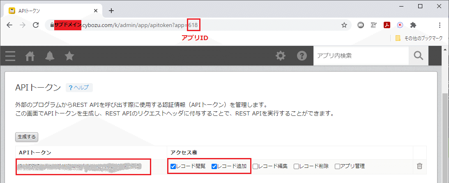Uncheck the レコード閲覧 checkbox
This screenshot has width=449, height=183.
coord(173,166)
